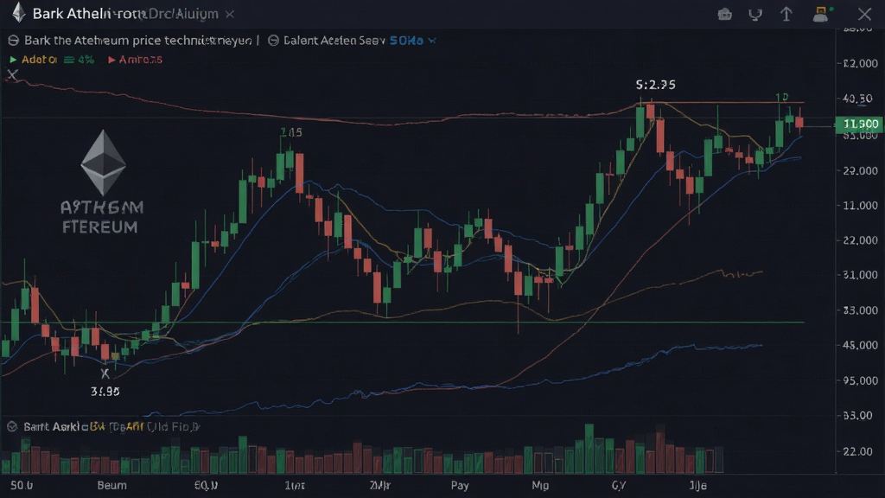Click the R2.000 price axis label
Viewport: 885px width, 498px height.
[x=860, y=63]
